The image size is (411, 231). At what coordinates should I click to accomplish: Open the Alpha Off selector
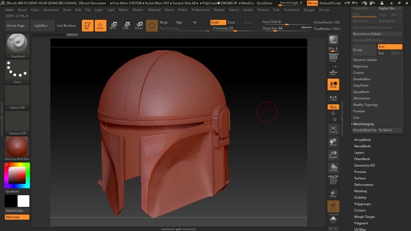coord(17,97)
